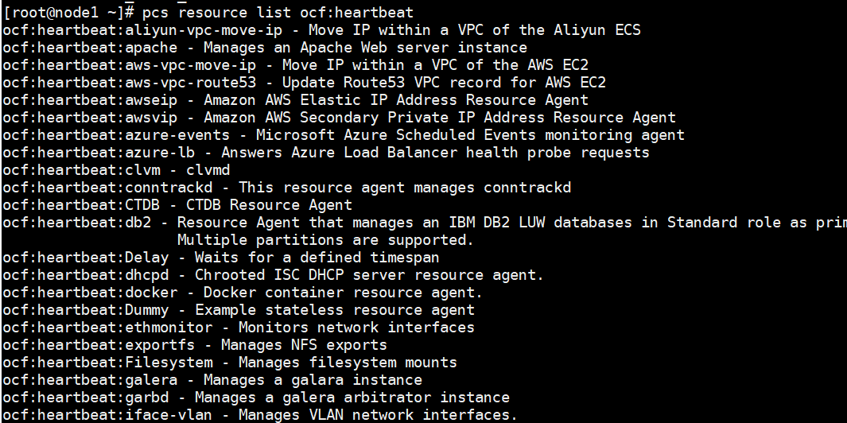
Task: Click the aliyun-vpc-move-ip agent line
Action: (321, 30)
